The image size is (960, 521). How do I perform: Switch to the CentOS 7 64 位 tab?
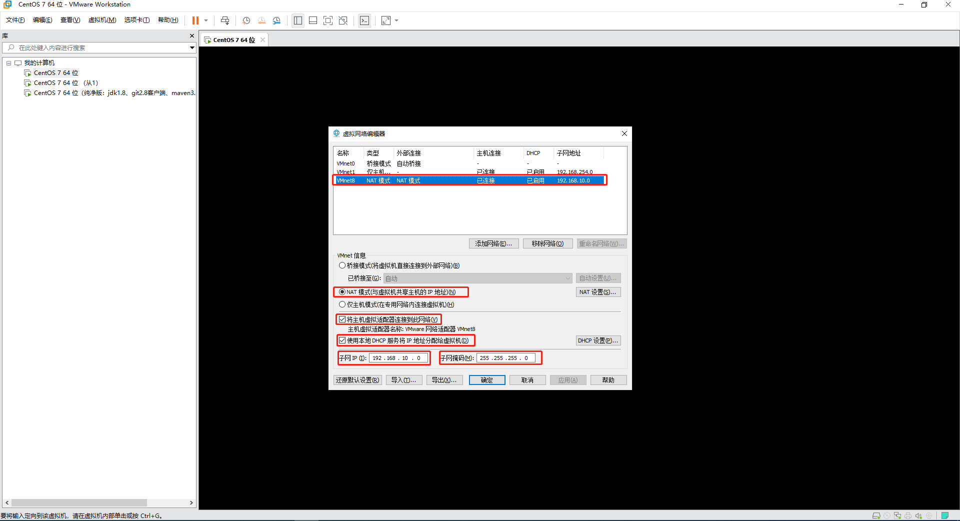point(233,40)
